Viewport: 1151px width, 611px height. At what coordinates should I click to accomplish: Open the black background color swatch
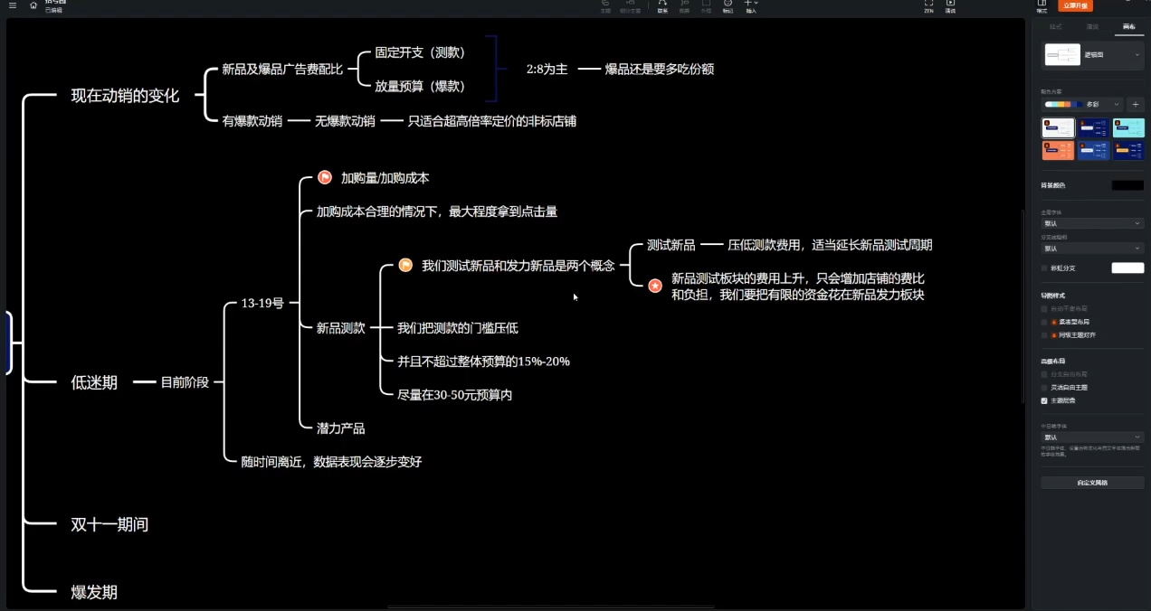click(1127, 185)
